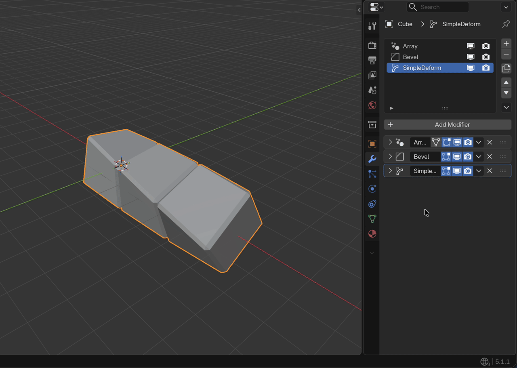Open the Material properties tab

pos(372,233)
